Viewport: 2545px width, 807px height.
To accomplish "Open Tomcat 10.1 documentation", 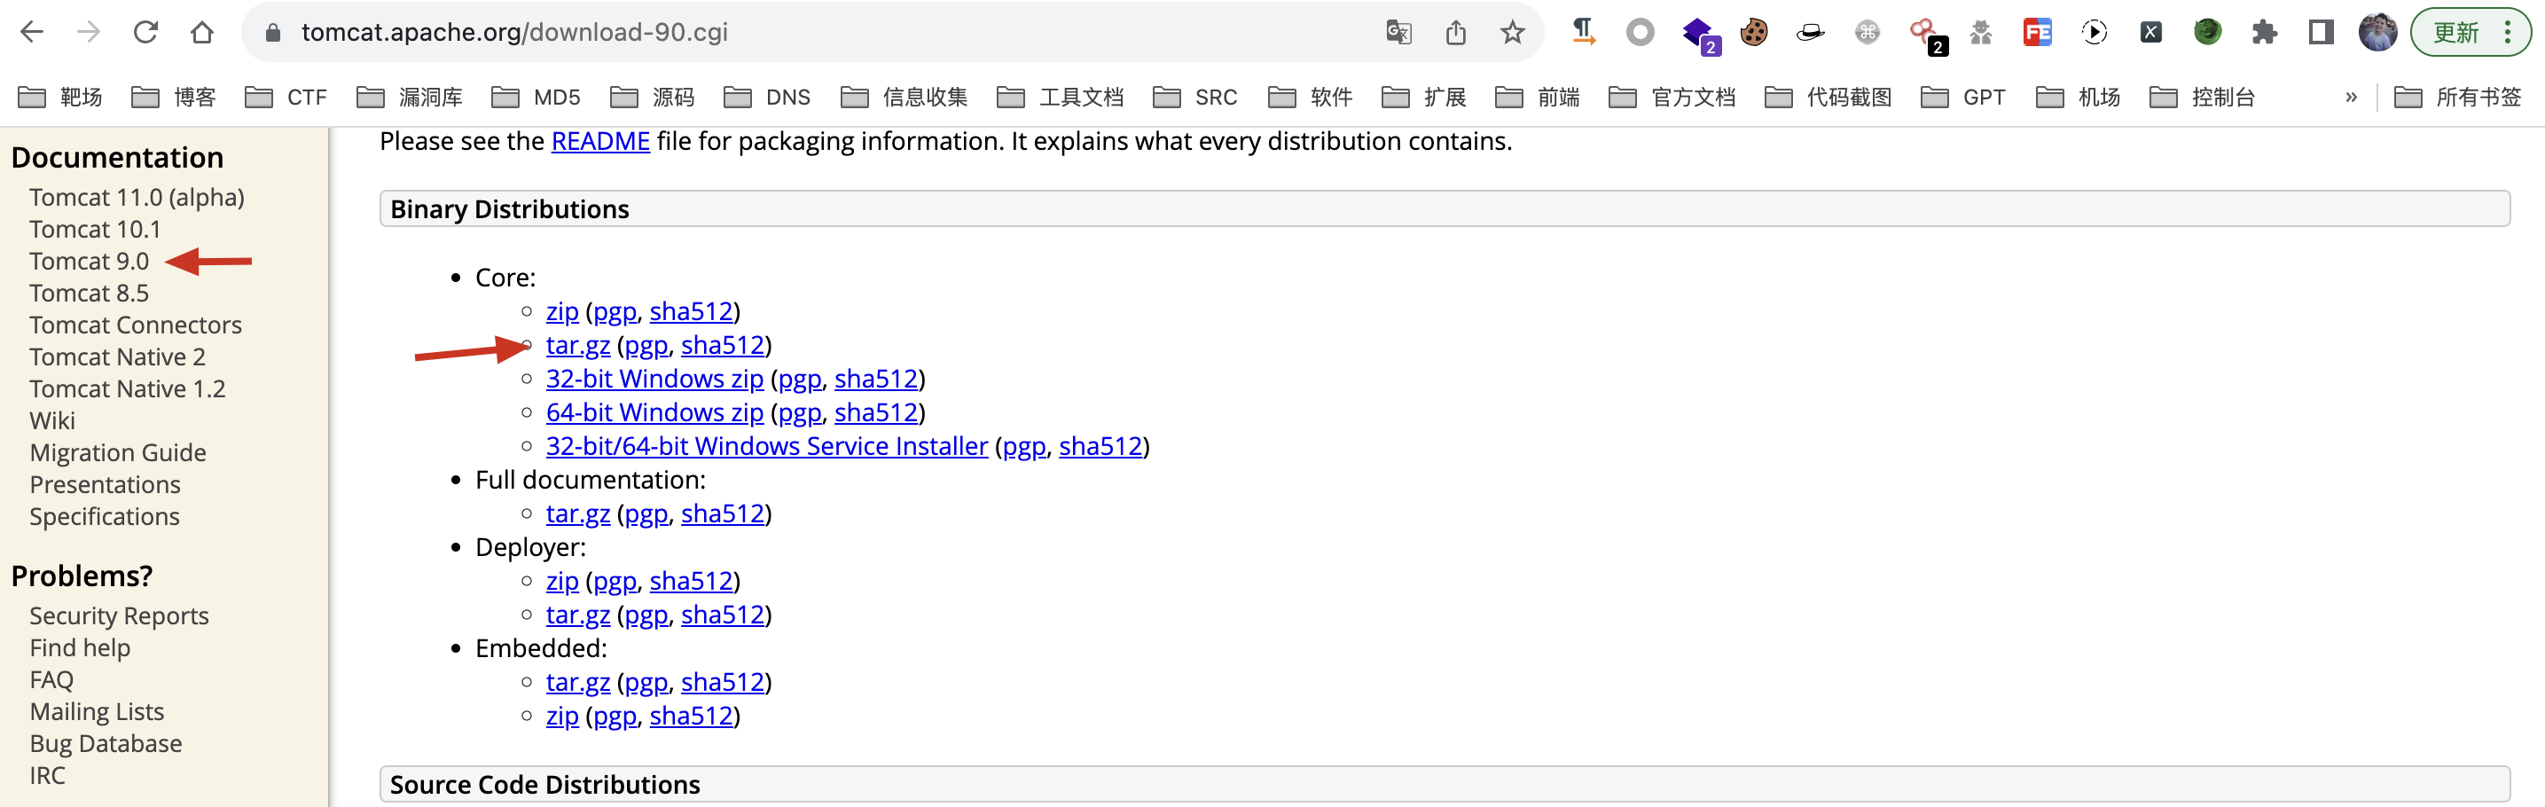I will (x=95, y=229).
